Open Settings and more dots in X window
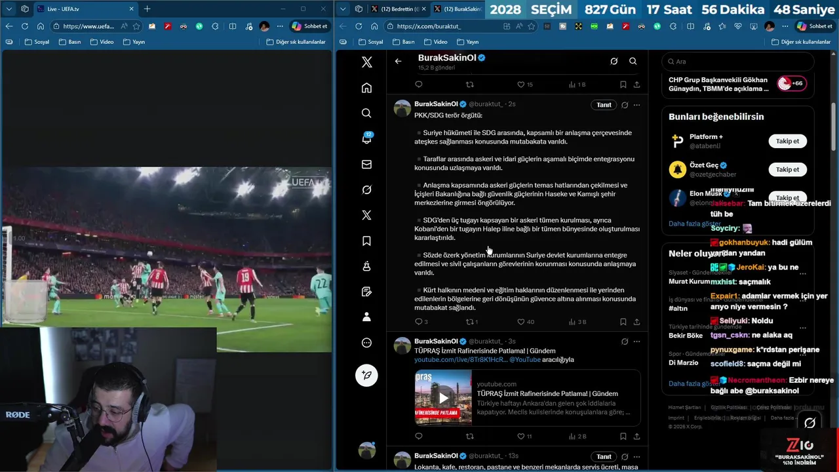This screenshot has width=839, height=472. click(785, 26)
